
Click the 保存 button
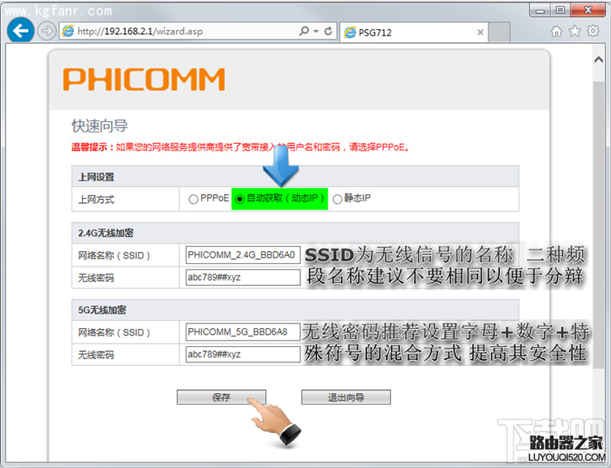pos(222,397)
